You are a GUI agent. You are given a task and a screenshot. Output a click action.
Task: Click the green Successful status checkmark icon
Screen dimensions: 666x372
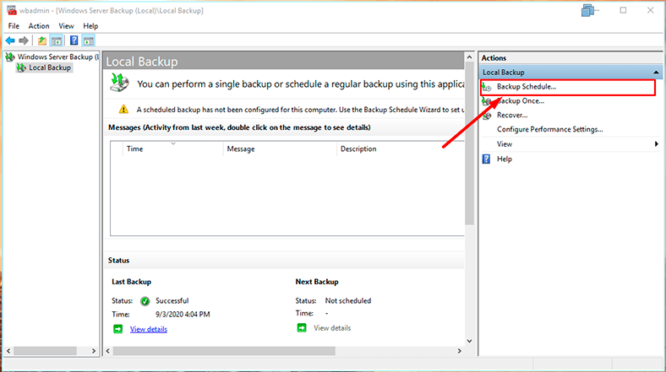[x=145, y=301]
